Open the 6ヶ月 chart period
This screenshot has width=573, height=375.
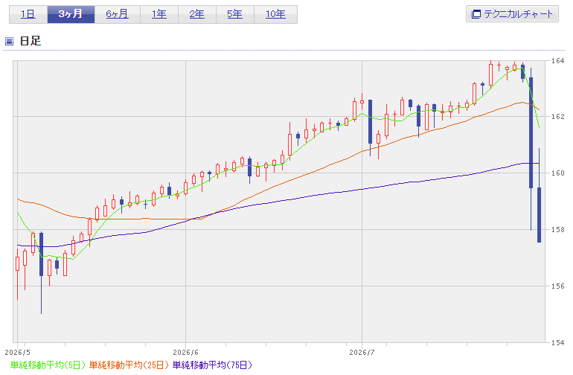tap(118, 14)
